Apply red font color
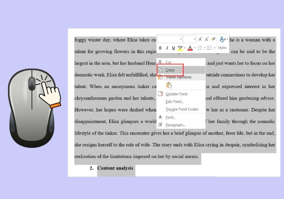This screenshot has width=284, height=199. (190, 48)
